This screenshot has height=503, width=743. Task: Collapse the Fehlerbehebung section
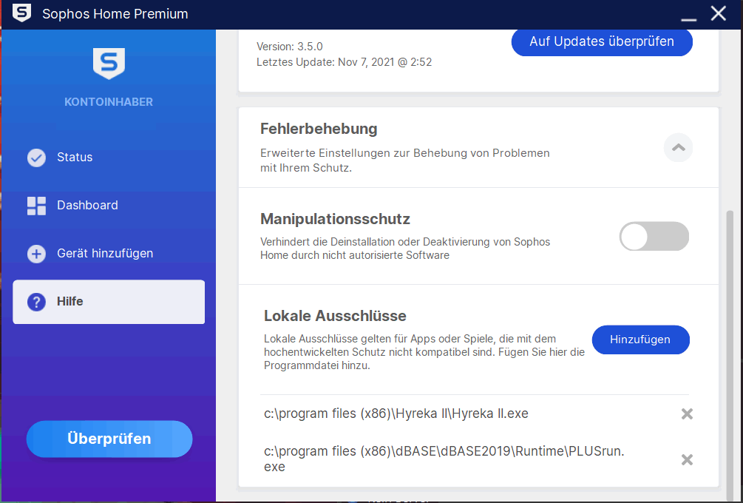point(678,147)
